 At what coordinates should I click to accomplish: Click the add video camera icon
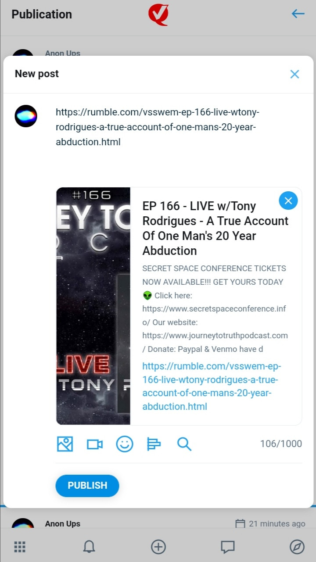pos(94,444)
